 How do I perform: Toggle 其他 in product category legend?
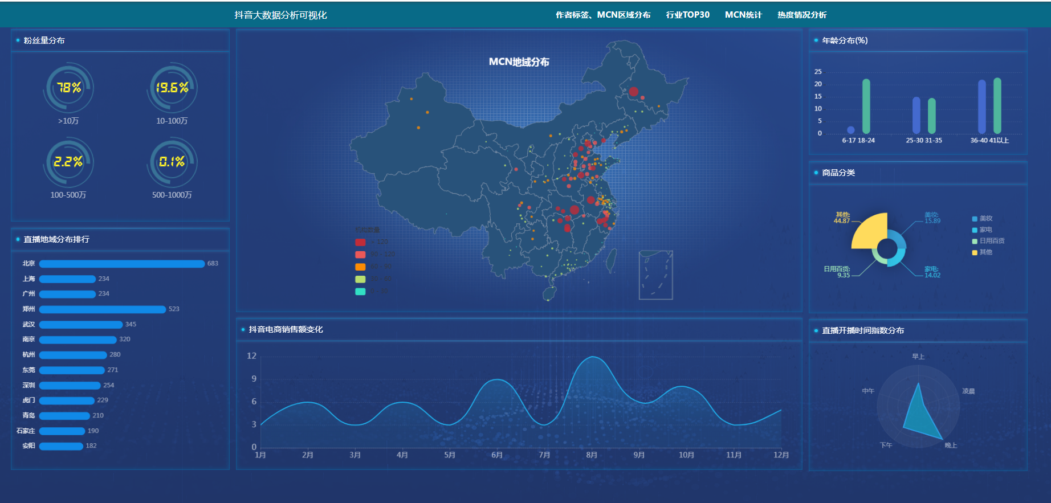[x=982, y=252]
